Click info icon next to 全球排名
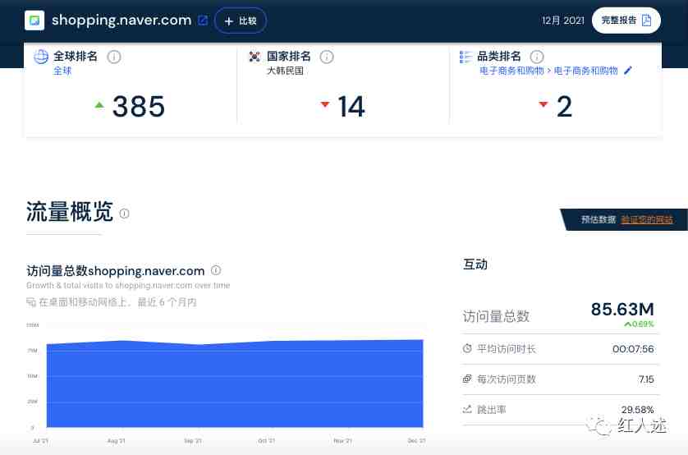The image size is (688, 455). (114, 57)
